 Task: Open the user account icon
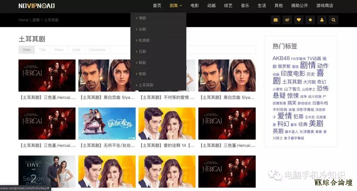[322, 20]
